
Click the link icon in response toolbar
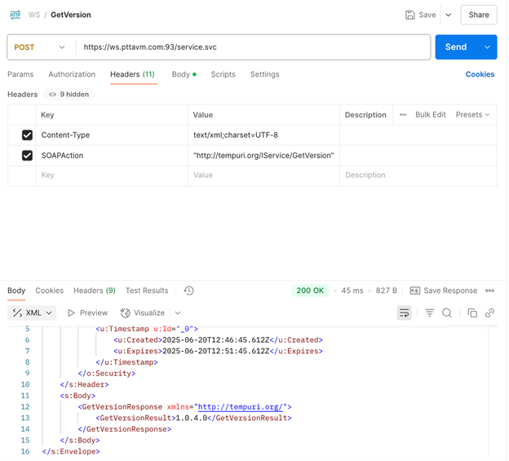(x=489, y=313)
